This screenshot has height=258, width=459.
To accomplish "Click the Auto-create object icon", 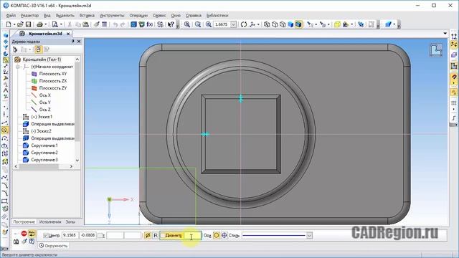I will (x=32, y=234).
